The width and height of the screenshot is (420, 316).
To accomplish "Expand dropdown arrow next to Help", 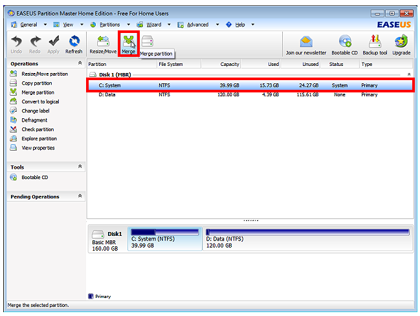I will [253, 25].
